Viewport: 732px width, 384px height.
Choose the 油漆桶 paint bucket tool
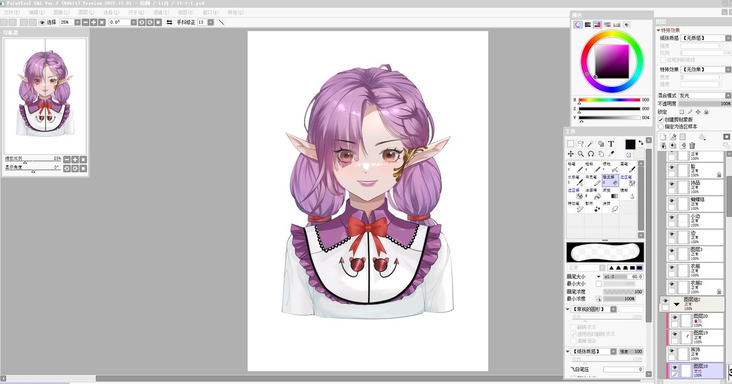point(592,194)
